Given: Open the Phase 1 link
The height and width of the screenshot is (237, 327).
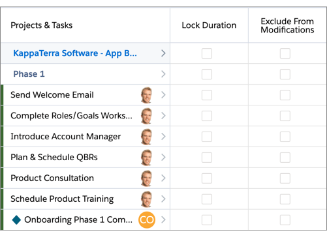Looking at the screenshot, I should (x=29, y=74).
